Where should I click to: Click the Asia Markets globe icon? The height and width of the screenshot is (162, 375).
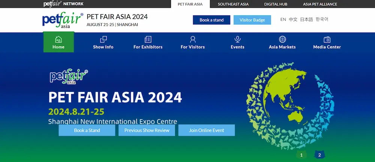coord(282,39)
